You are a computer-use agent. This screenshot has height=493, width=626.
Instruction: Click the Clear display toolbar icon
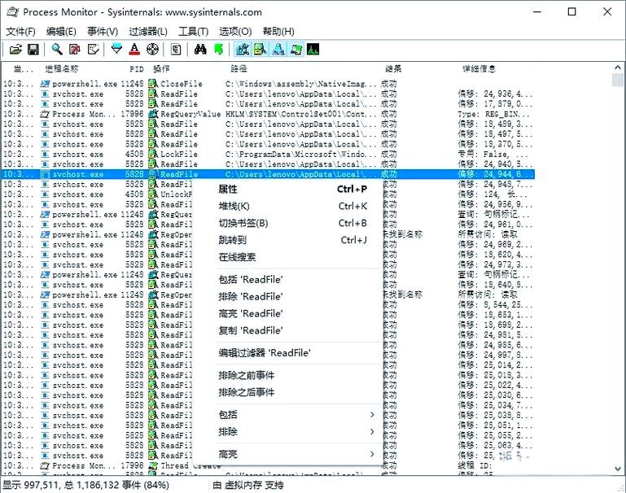point(93,50)
